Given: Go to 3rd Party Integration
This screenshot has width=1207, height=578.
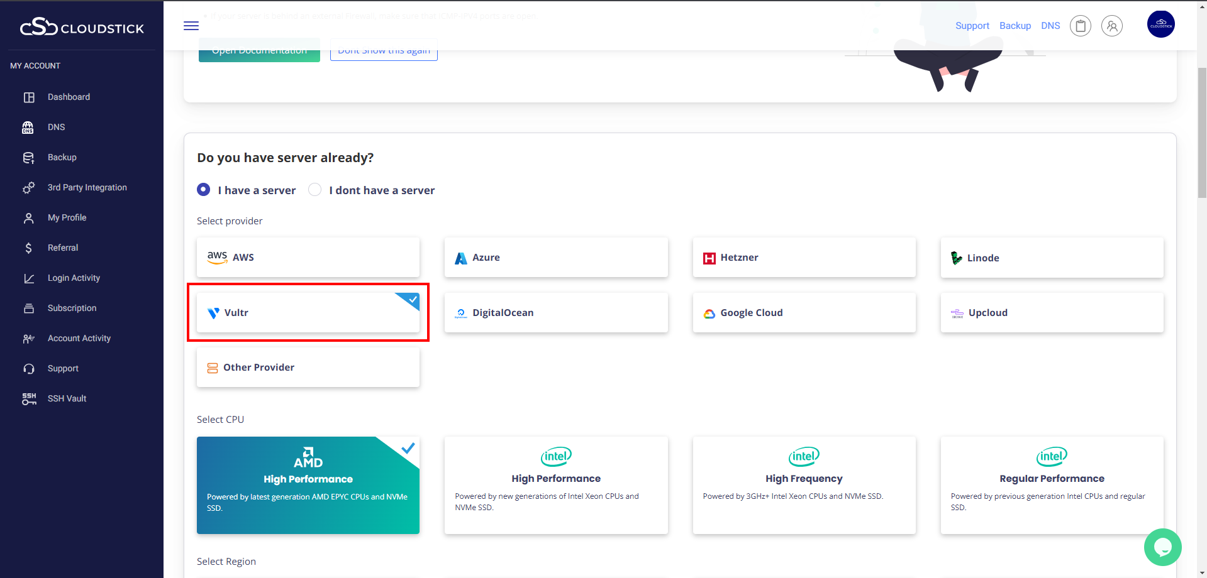Looking at the screenshot, I should click(87, 188).
